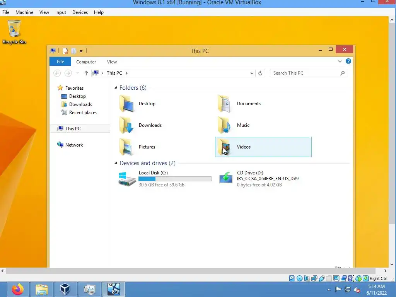This screenshot has width=396, height=297.
Task: Click the display settings status icon
Action: pos(336,278)
